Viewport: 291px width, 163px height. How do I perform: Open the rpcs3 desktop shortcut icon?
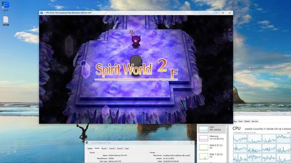pyautogui.click(x=6, y=5)
